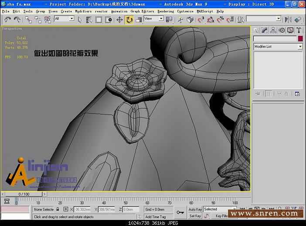The height and width of the screenshot is (226, 306).
Task: Open the Hierarchy command panel tab
Action: click(273, 30)
